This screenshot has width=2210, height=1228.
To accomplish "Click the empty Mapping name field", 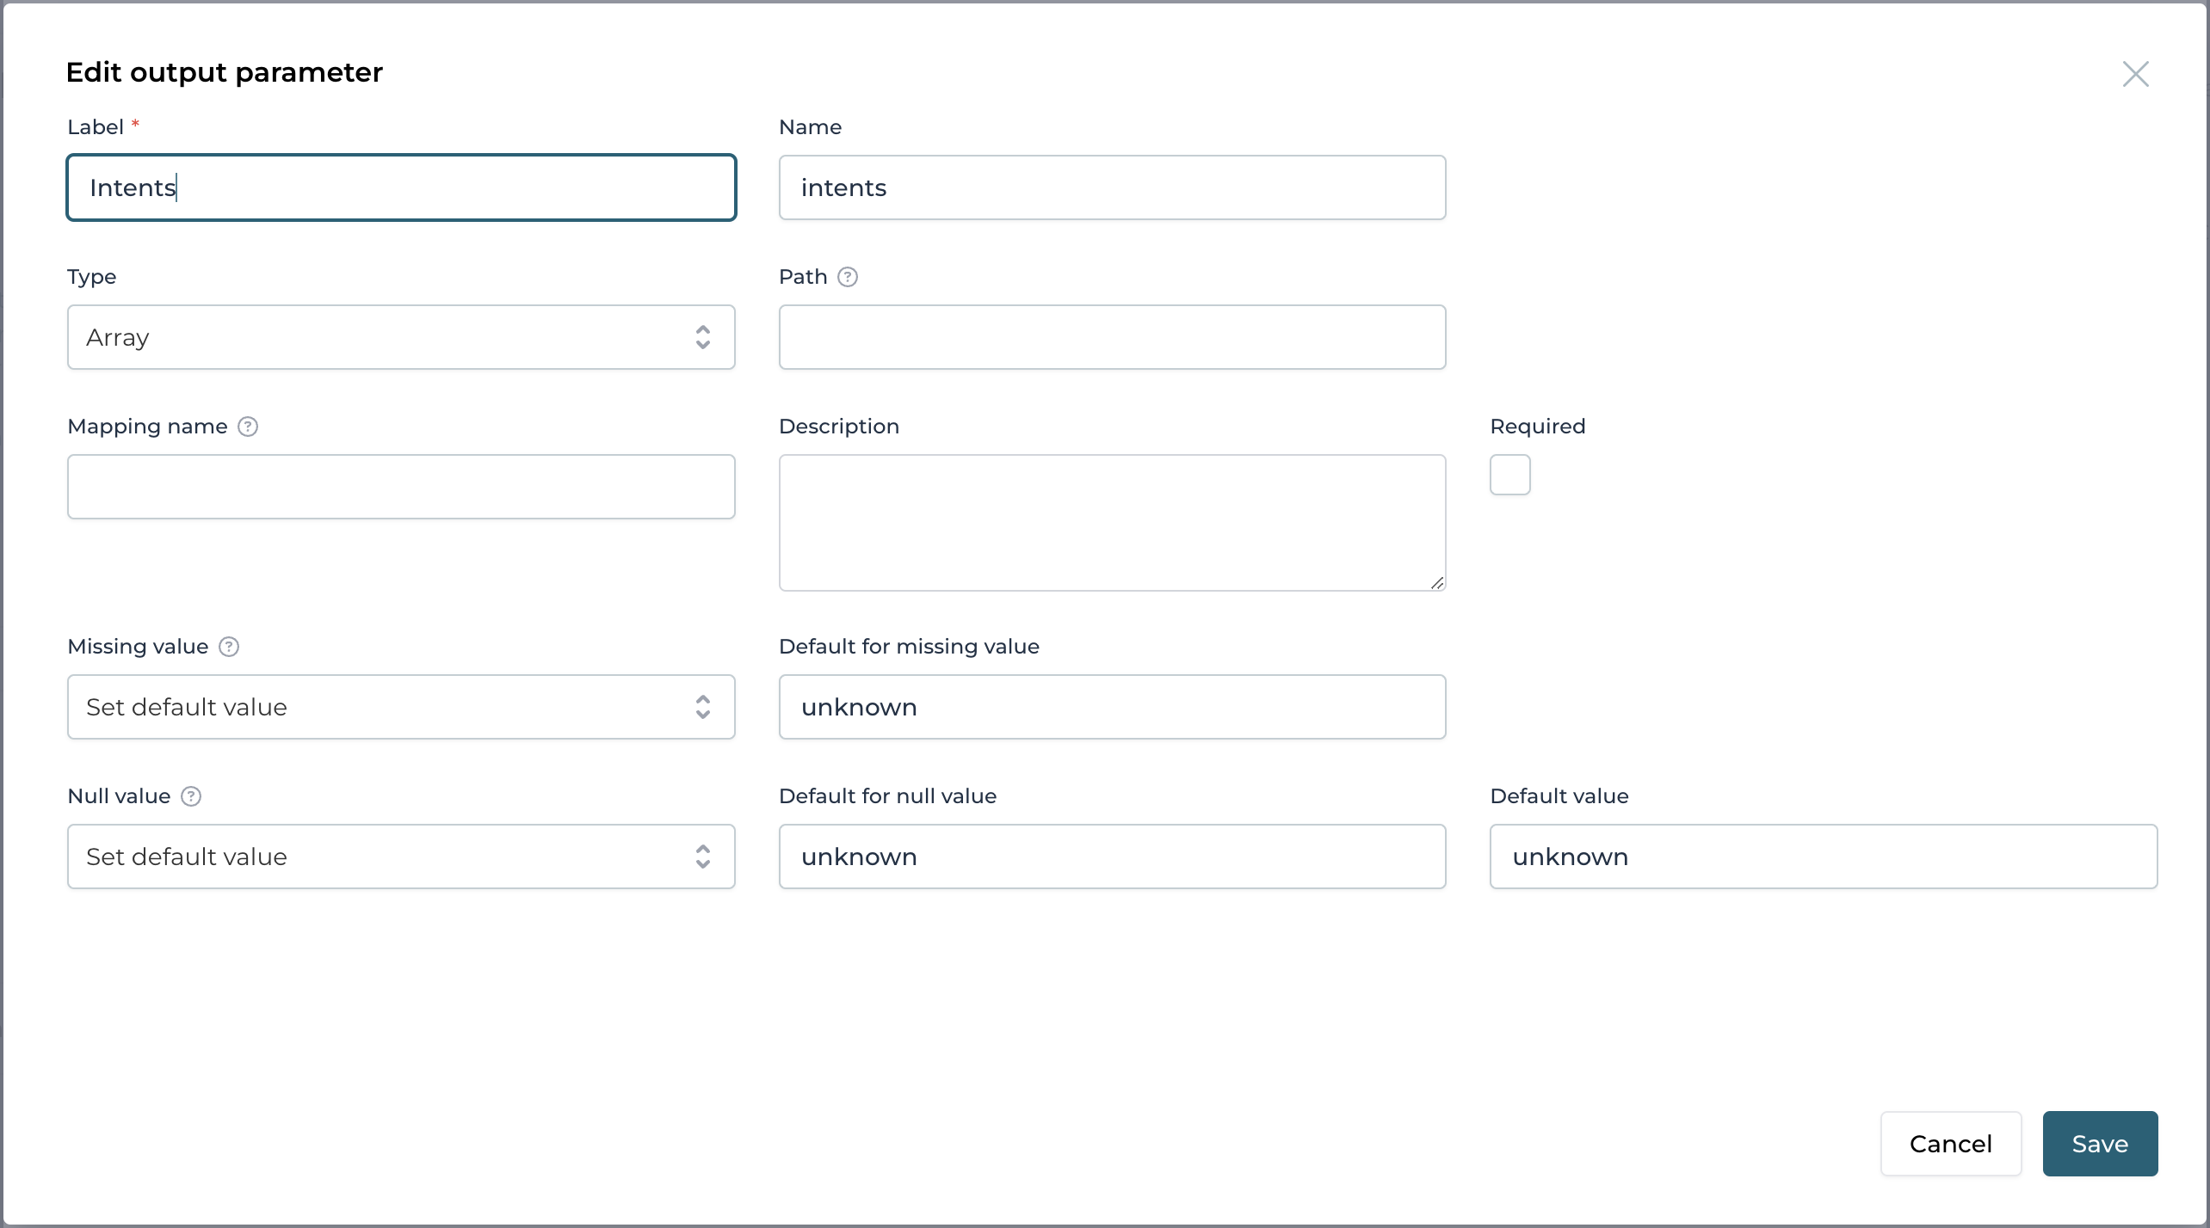I will pyautogui.click(x=401, y=487).
